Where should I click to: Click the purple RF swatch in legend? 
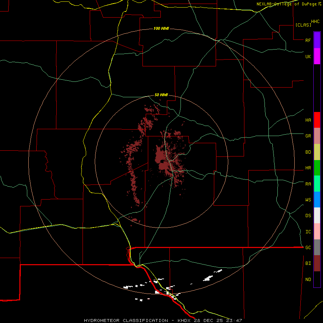(x=317, y=40)
